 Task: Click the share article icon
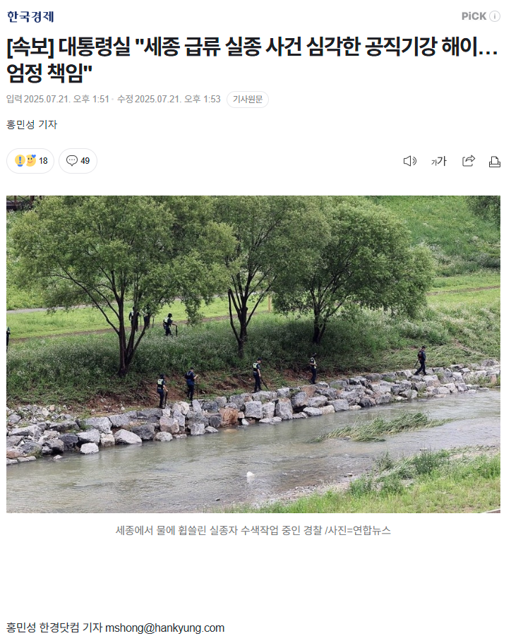tap(469, 161)
